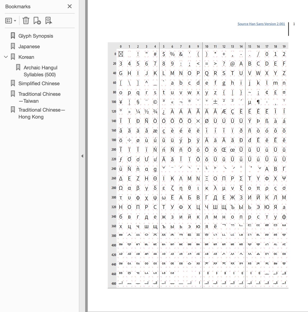Collapse the Korean bookmark tree

click(6, 57)
